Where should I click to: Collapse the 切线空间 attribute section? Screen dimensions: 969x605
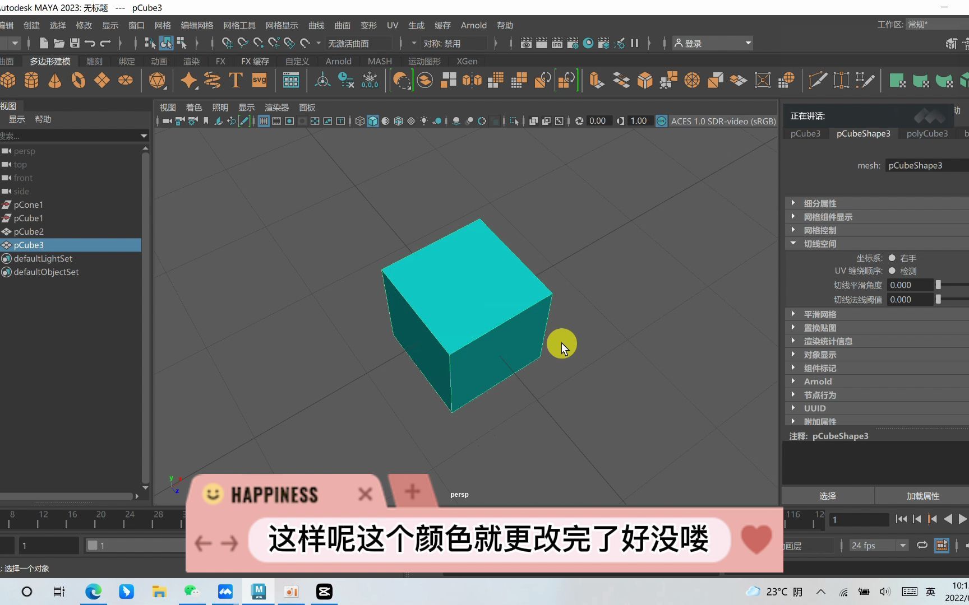point(793,243)
